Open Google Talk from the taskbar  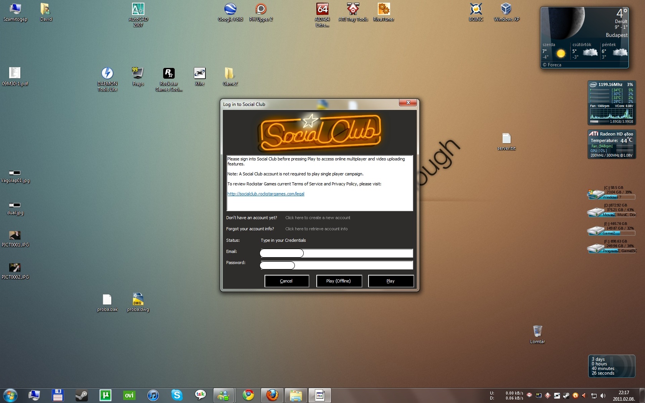(200, 395)
